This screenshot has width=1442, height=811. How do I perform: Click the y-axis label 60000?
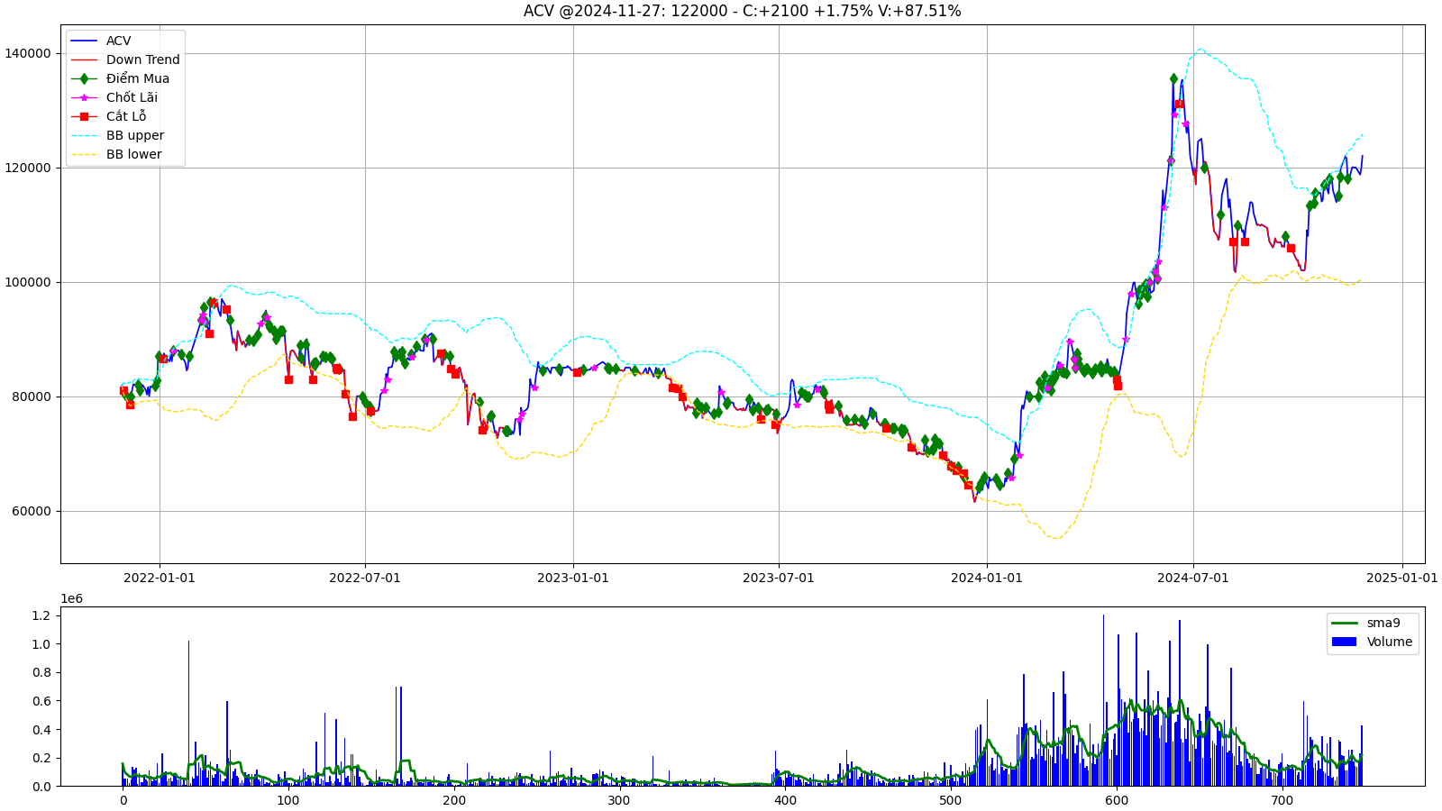[x=32, y=511]
